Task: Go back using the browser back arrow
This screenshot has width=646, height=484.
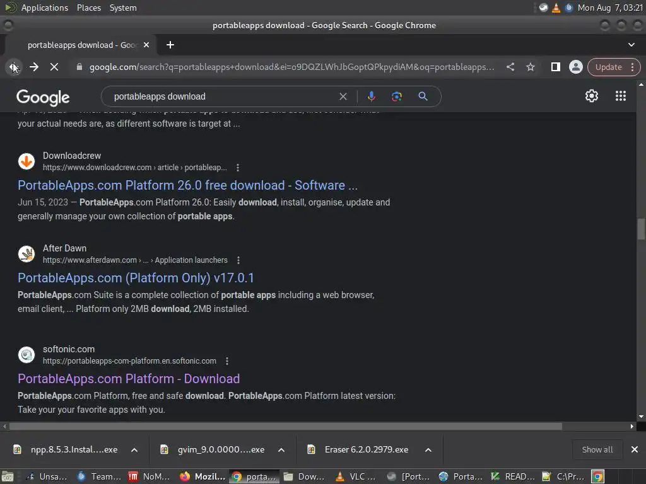Action: pyautogui.click(x=14, y=67)
